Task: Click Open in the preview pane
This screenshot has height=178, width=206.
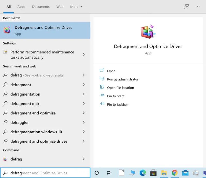Action: (x=111, y=71)
